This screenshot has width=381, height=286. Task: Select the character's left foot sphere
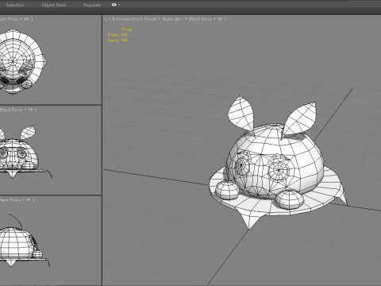coord(227,190)
